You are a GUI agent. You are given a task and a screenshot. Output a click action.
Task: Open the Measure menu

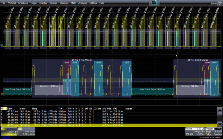pyautogui.click(x=64, y=3)
